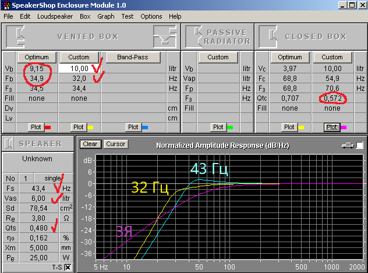Click the passive radiator Custom button
The width and height of the screenshot is (368, 273).
[218, 58]
